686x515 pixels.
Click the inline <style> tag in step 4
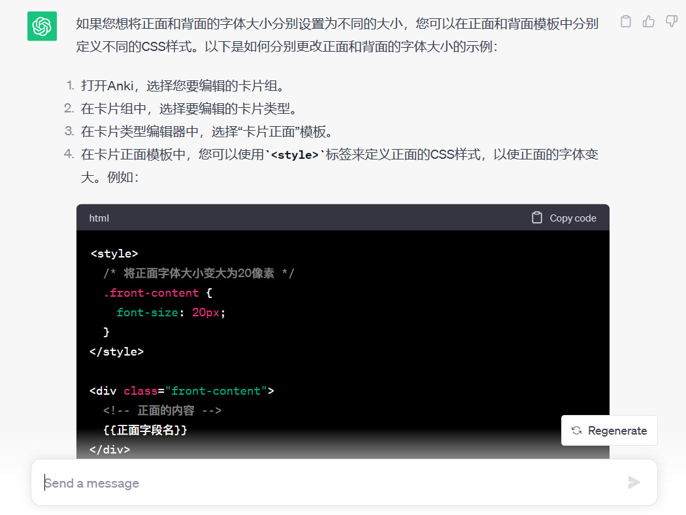click(295, 156)
